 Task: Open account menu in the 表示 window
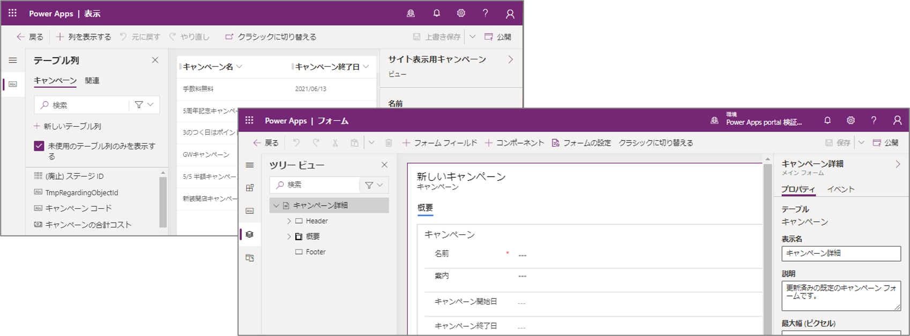pyautogui.click(x=510, y=14)
